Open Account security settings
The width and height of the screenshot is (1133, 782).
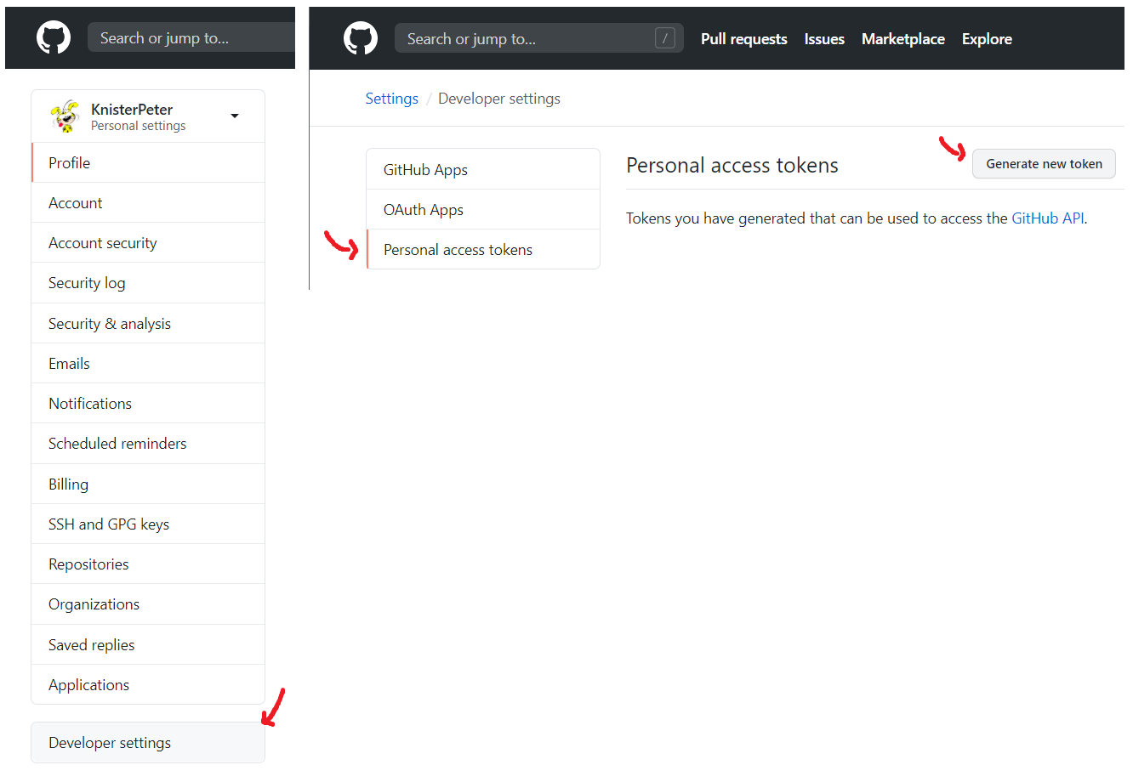click(148, 242)
